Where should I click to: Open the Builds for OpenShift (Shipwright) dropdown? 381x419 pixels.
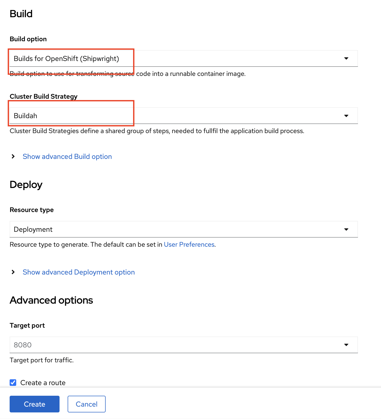click(x=184, y=58)
